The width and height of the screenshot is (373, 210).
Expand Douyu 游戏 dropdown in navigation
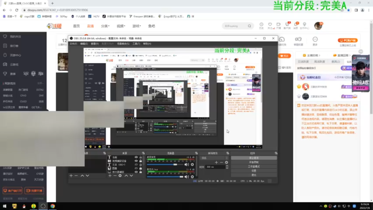[x=137, y=26]
